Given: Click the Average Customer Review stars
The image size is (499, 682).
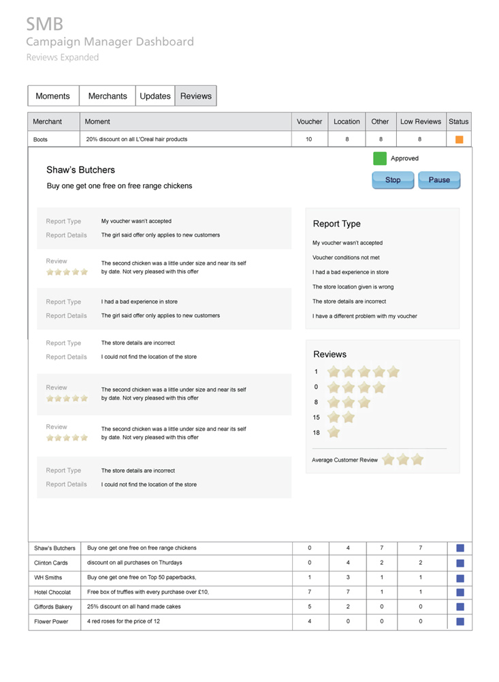Looking at the screenshot, I should point(403,460).
